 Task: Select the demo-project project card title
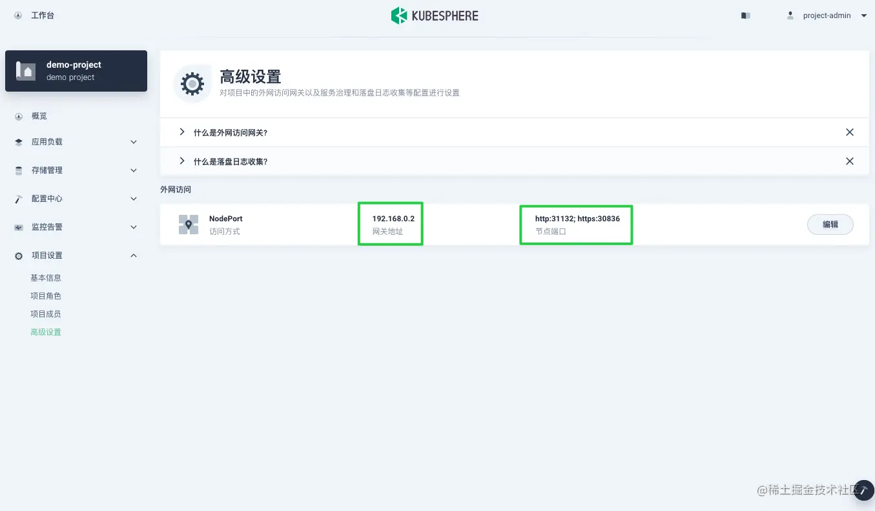coord(74,65)
